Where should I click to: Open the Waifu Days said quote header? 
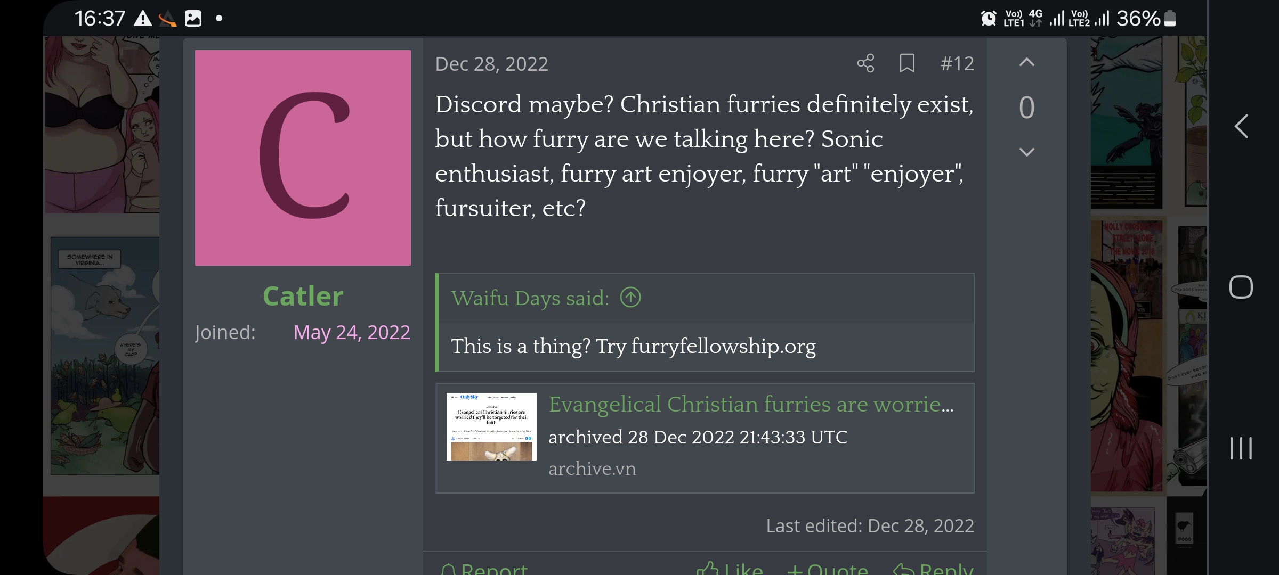tap(530, 298)
